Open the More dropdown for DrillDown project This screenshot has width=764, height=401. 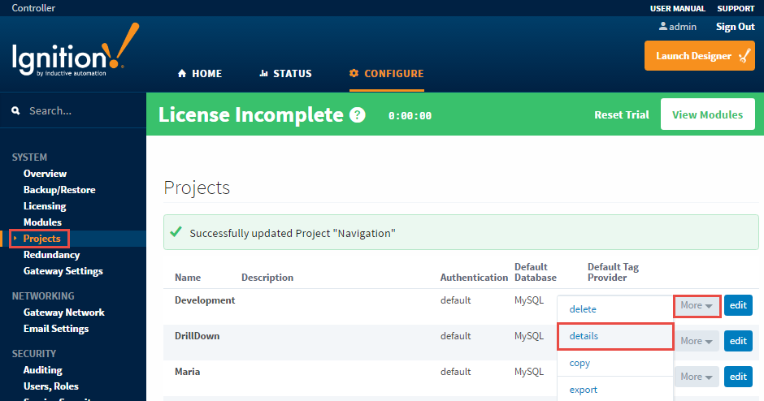click(x=697, y=341)
